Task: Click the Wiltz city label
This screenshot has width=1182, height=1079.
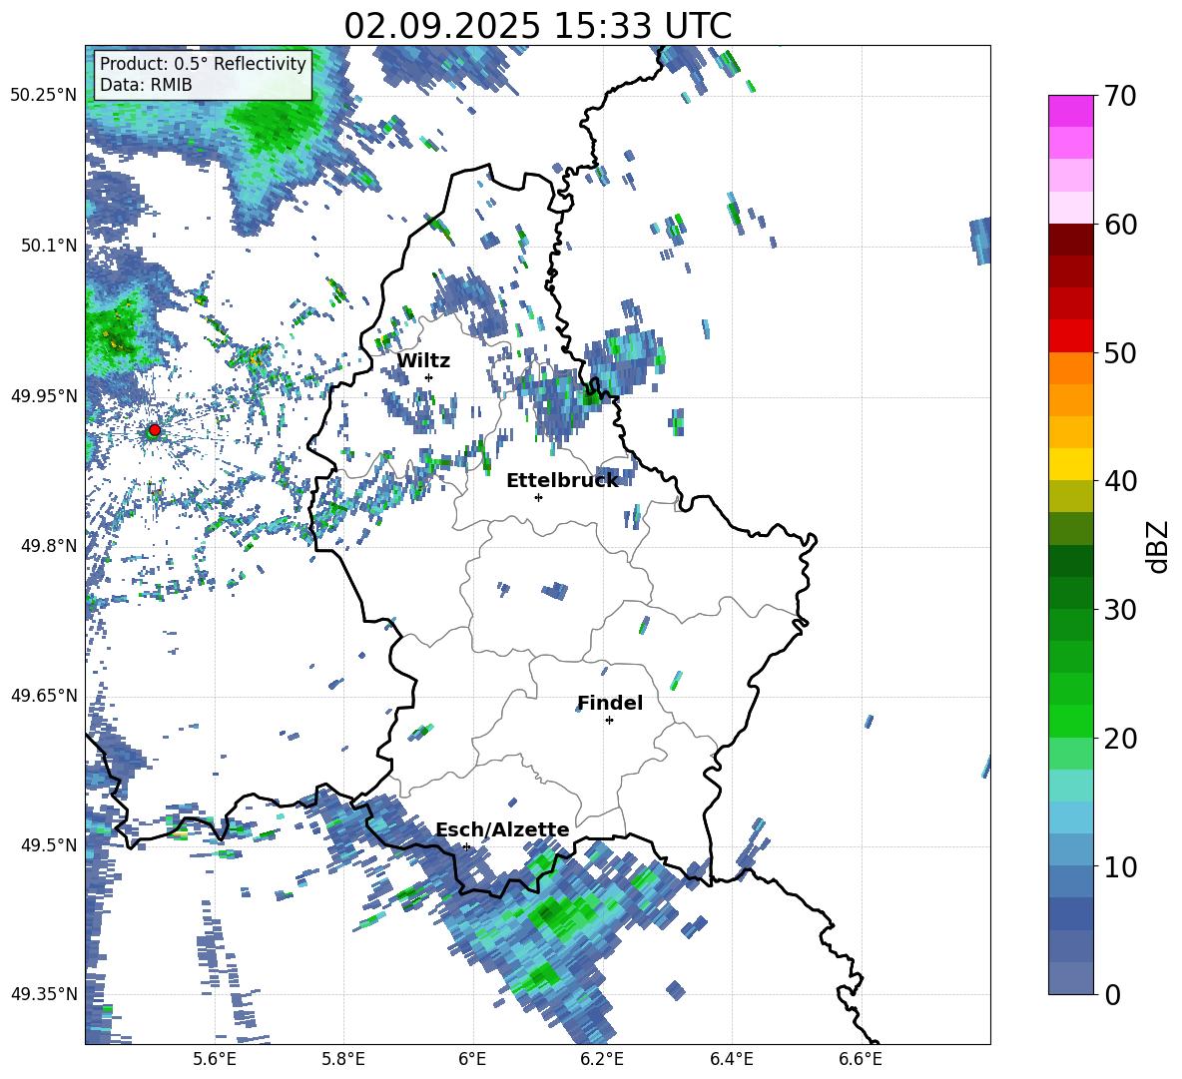Action: (423, 361)
